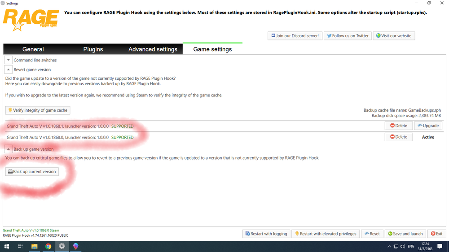This screenshot has height=252, width=449.
Task: Show hidden system tray icons
Action: (389, 246)
